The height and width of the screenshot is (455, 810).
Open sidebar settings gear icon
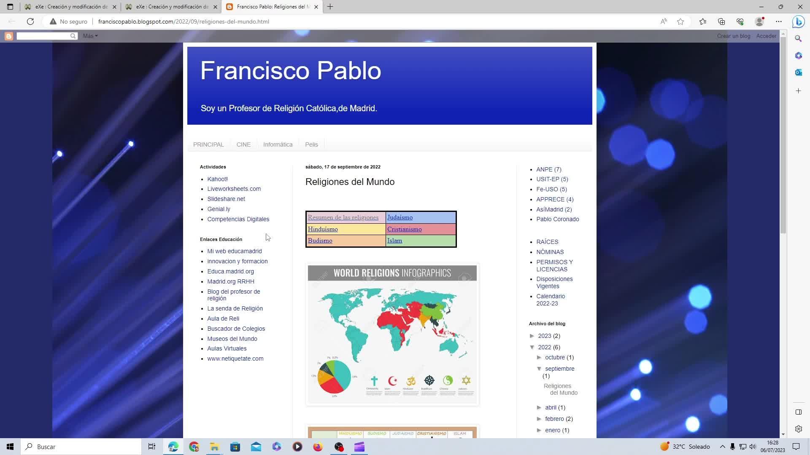coord(798,429)
